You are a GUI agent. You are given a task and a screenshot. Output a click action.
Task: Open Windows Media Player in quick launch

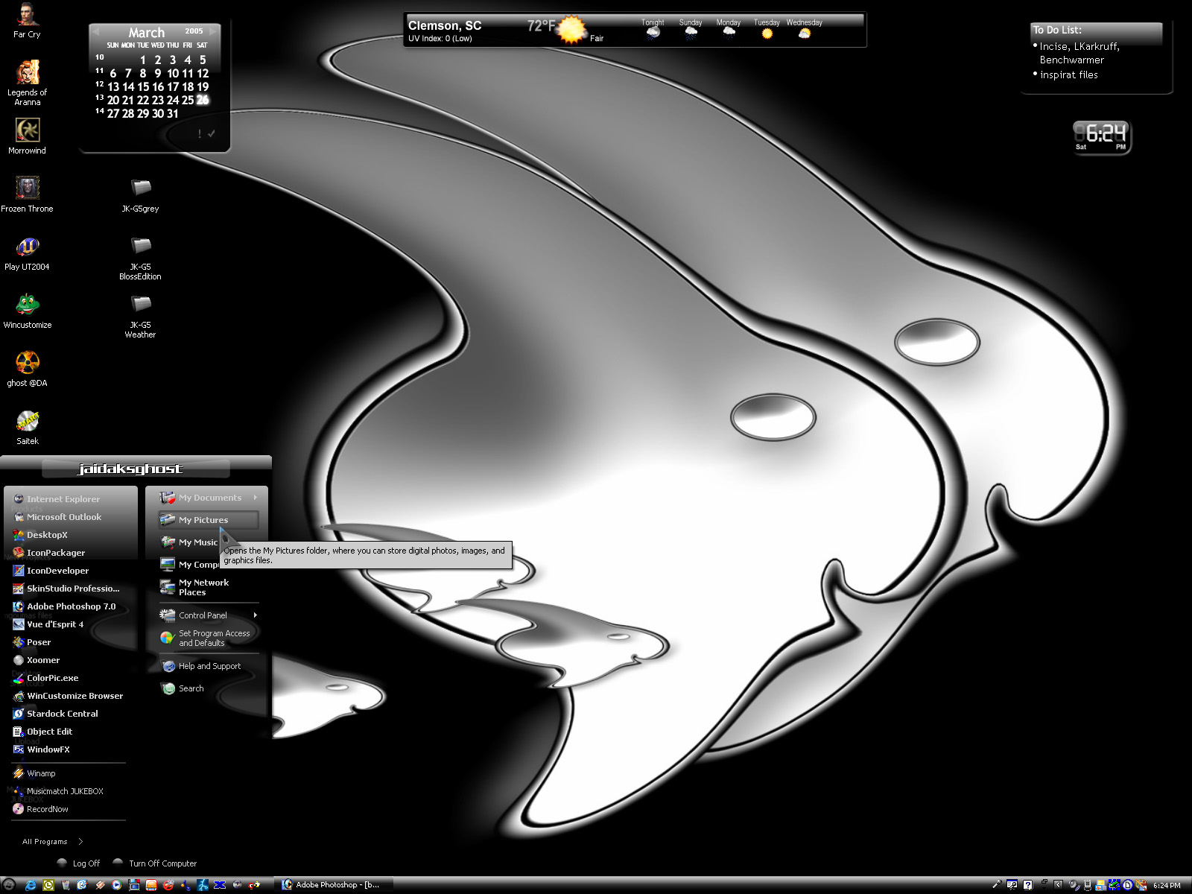[116, 885]
